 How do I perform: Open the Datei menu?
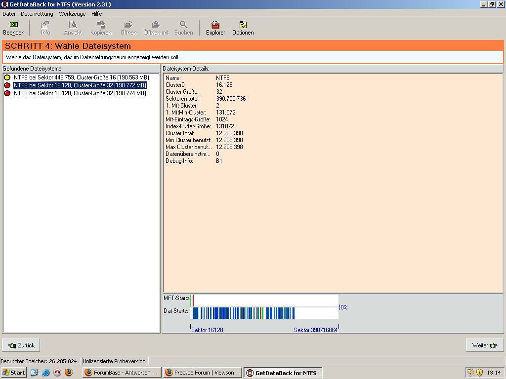(9, 14)
